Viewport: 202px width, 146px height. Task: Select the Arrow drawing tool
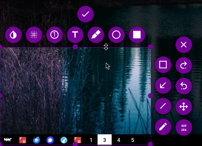coord(163,85)
